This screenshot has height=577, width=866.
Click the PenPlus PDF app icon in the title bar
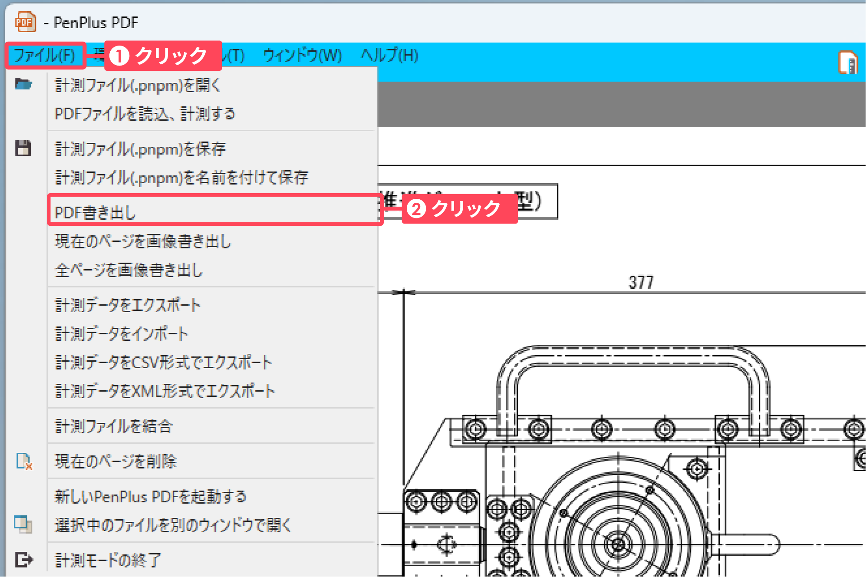25,22
